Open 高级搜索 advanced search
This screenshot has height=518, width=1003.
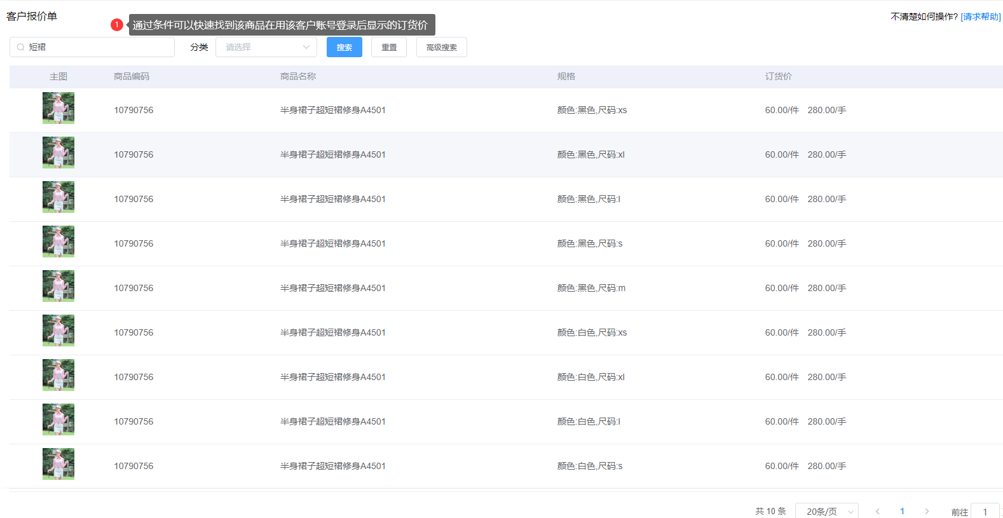pyautogui.click(x=441, y=47)
